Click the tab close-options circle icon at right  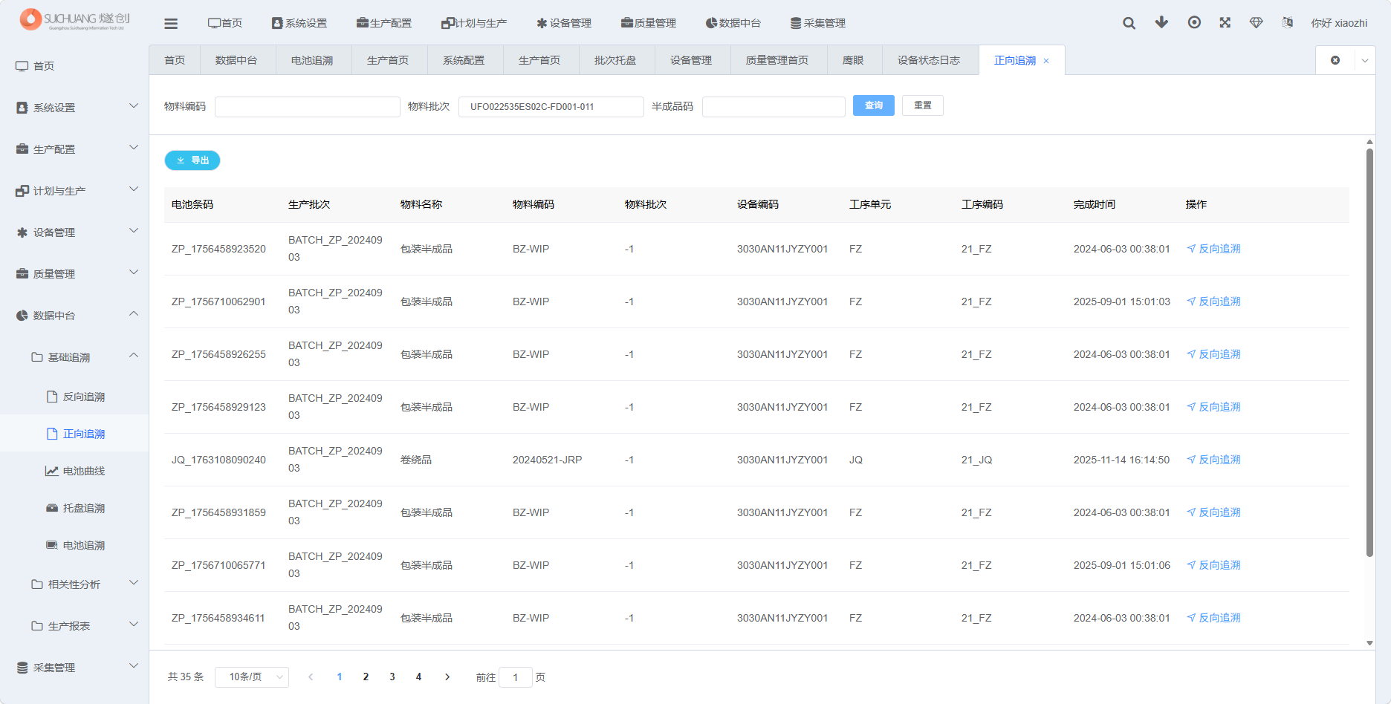coord(1335,60)
